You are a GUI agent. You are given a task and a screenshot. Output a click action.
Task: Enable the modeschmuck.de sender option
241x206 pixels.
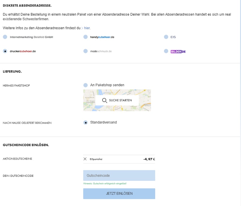85,51
